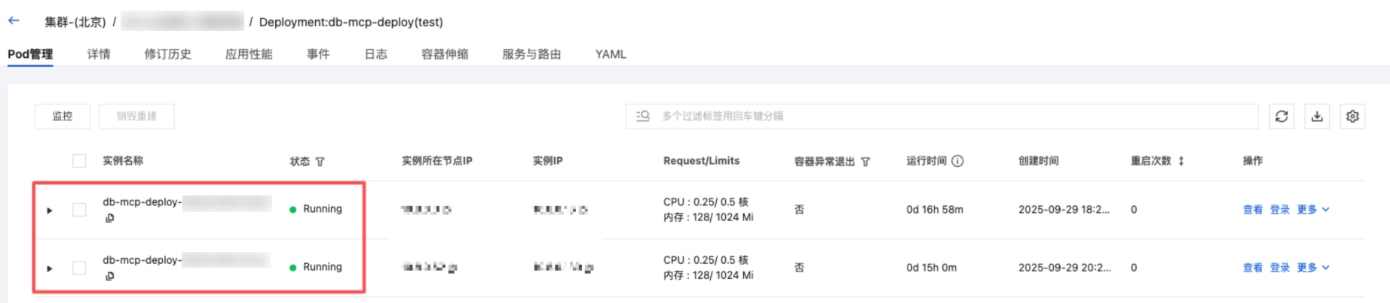This screenshot has width=1390, height=303.
Task: Open the table settings gear icon
Action: click(x=1352, y=117)
